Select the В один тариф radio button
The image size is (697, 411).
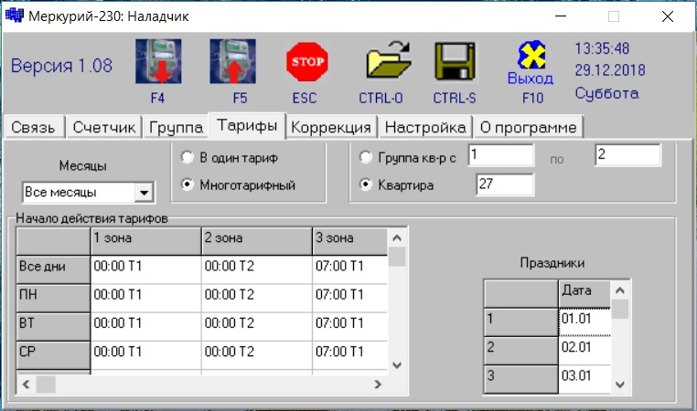pos(188,157)
